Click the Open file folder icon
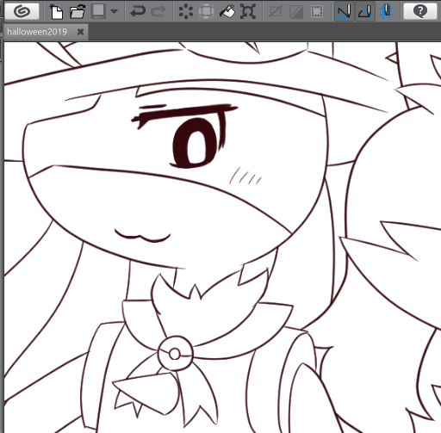Screen dimensions: 441x433 tap(78, 11)
